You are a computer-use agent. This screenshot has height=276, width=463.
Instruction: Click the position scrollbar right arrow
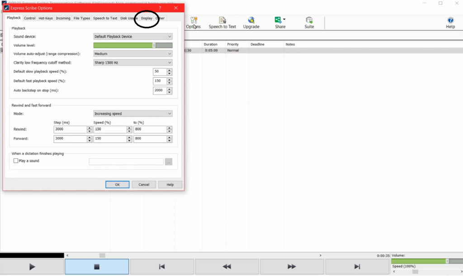tap(321, 255)
